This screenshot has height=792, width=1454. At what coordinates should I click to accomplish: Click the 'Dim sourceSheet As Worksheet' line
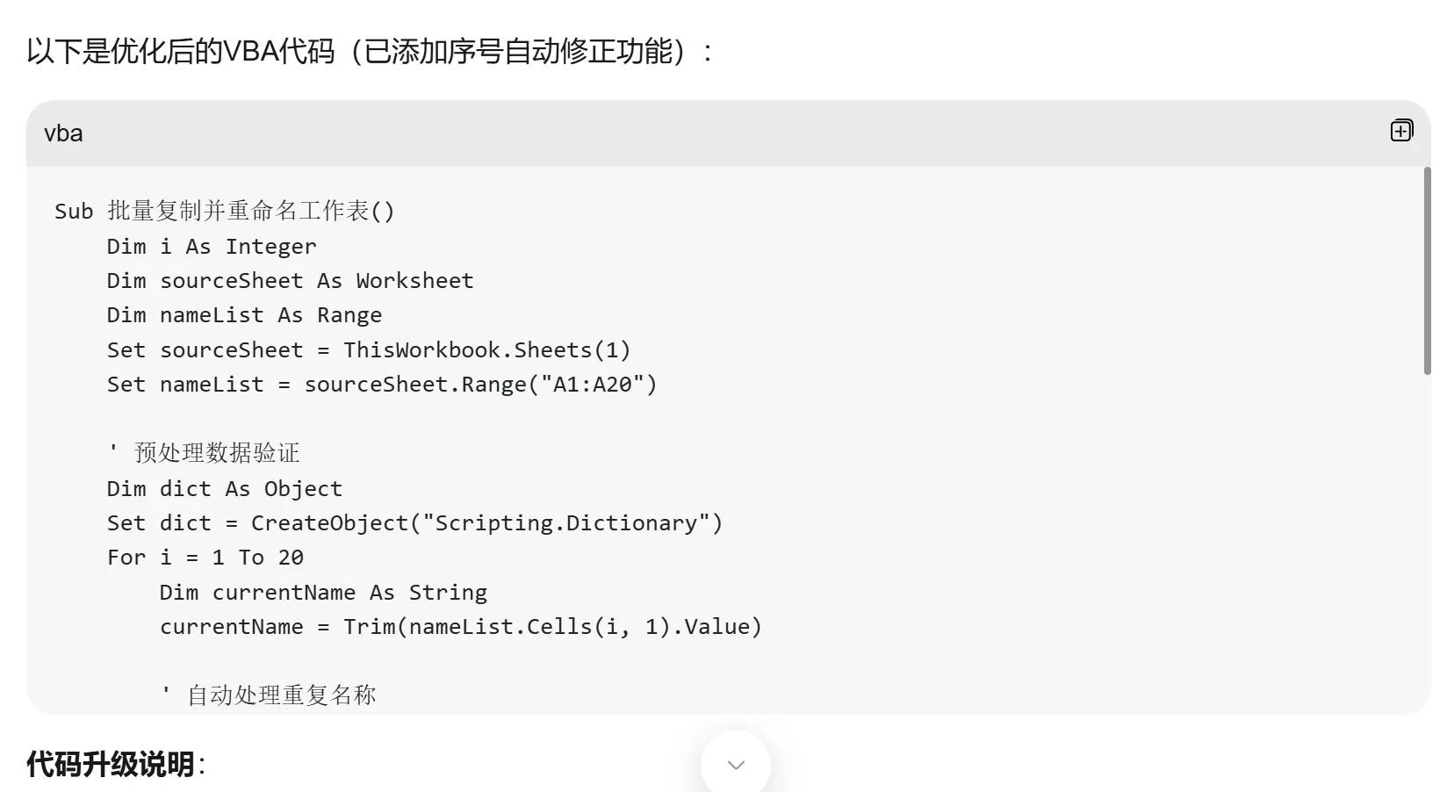290,281
